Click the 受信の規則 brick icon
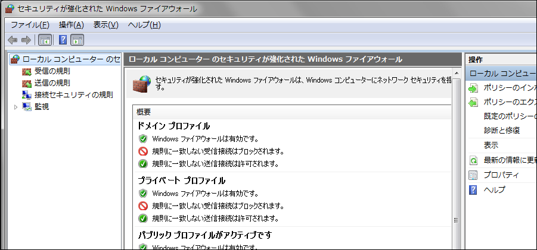 pos(27,72)
